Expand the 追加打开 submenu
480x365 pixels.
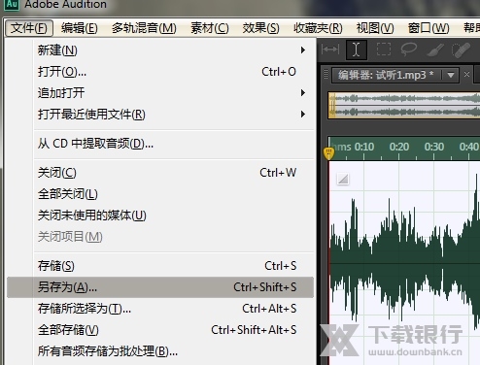(303, 93)
